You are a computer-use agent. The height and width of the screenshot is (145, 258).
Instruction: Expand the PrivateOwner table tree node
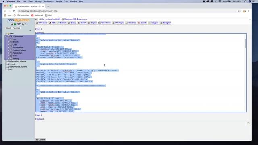(x=9, y=48)
